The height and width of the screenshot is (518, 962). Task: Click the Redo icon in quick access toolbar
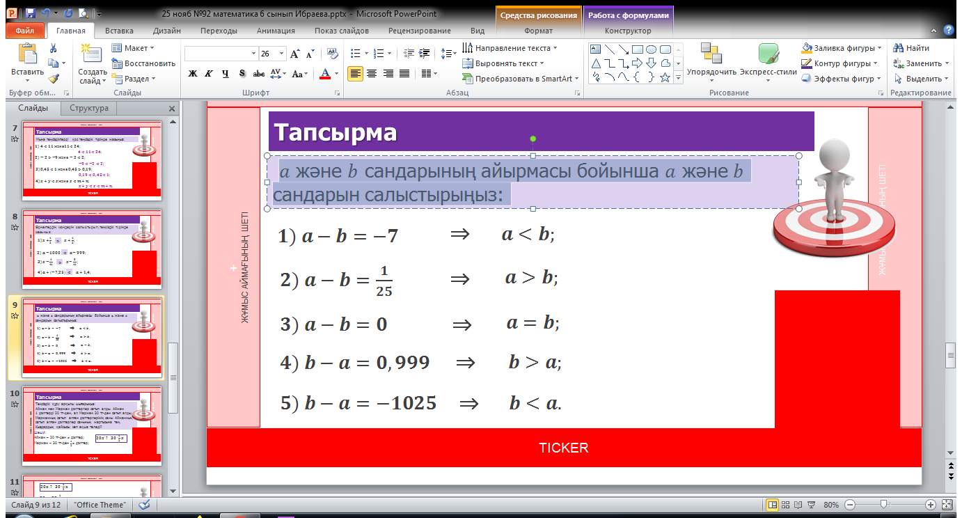pyautogui.click(x=68, y=13)
